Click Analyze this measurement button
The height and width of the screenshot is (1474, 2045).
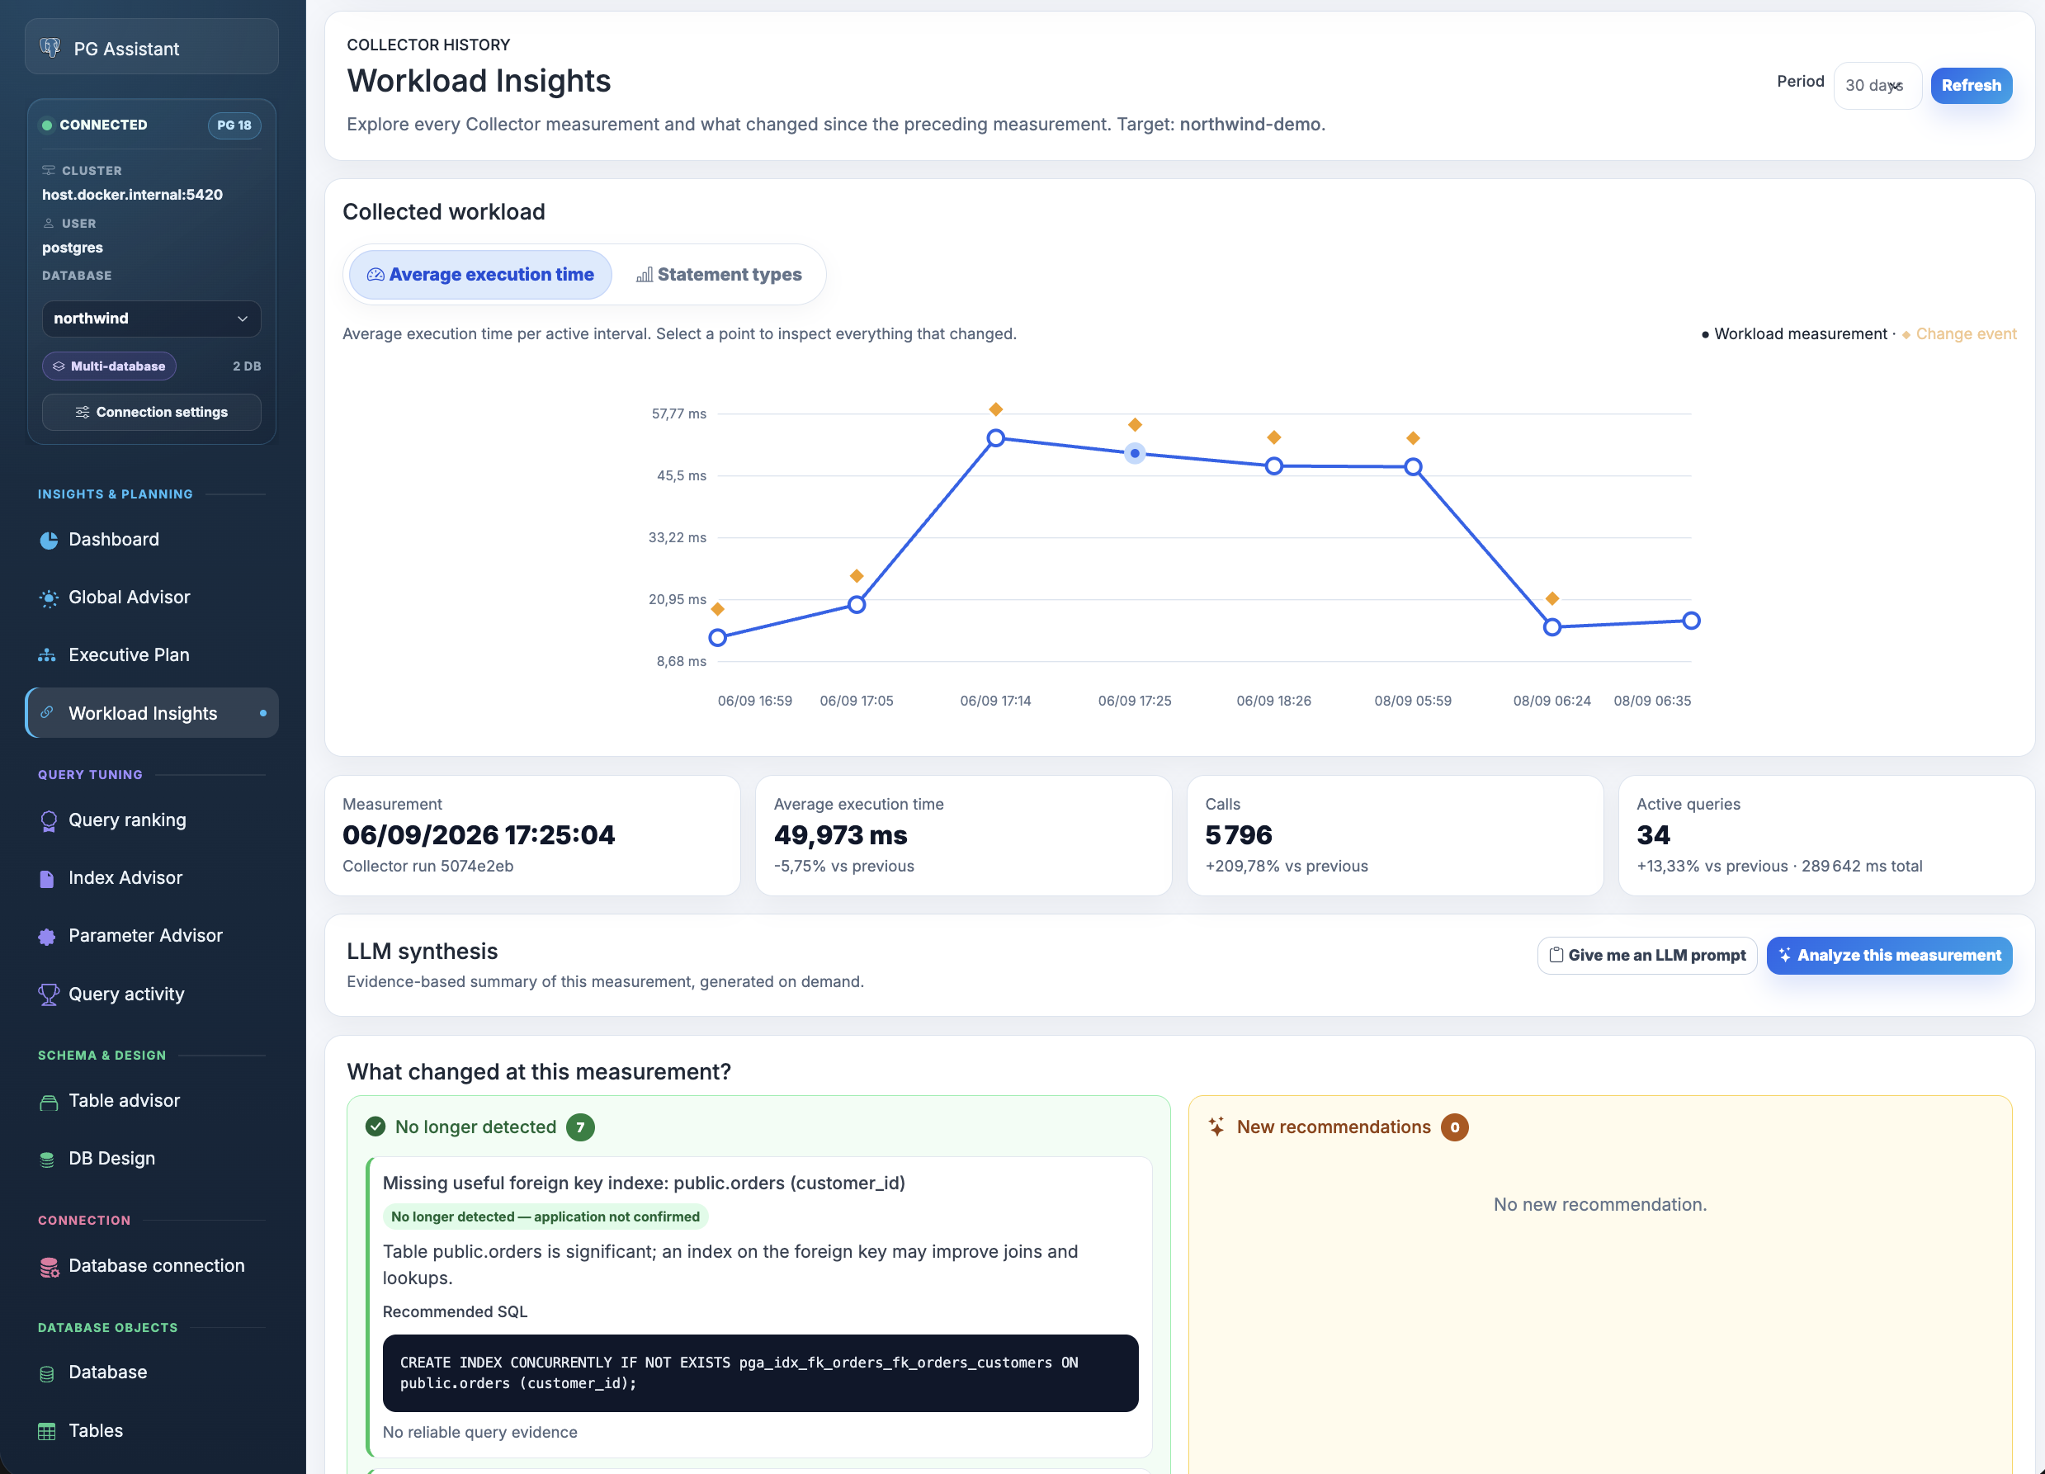click(1889, 955)
